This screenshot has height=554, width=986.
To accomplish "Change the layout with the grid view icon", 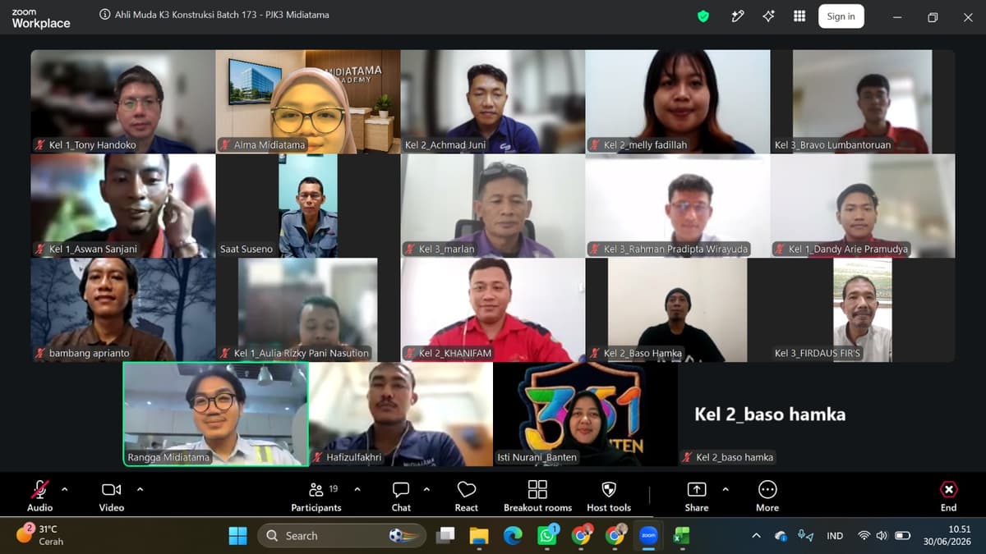I will pos(799,16).
